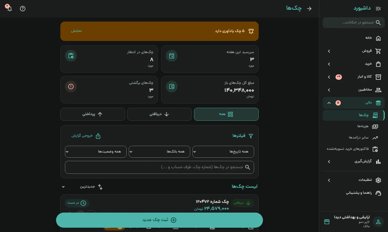Image resolution: width=388 pixels, height=232 pixels.
Task: Click the جستجو در چک‌ها search field
Action: click(160, 167)
